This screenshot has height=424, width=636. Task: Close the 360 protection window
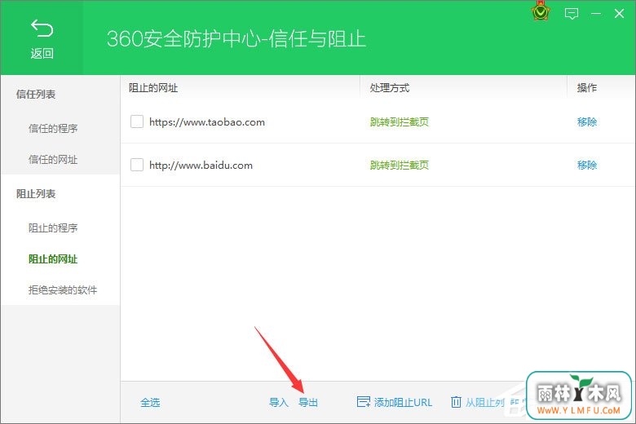[x=619, y=14]
